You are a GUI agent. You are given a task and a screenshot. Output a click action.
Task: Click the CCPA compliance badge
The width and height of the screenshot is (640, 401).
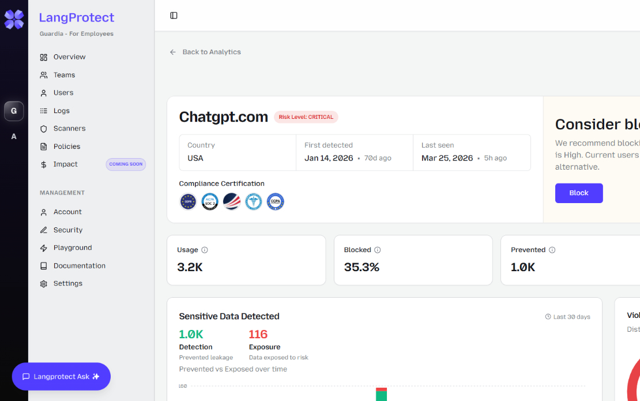click(x=276, y=201)
